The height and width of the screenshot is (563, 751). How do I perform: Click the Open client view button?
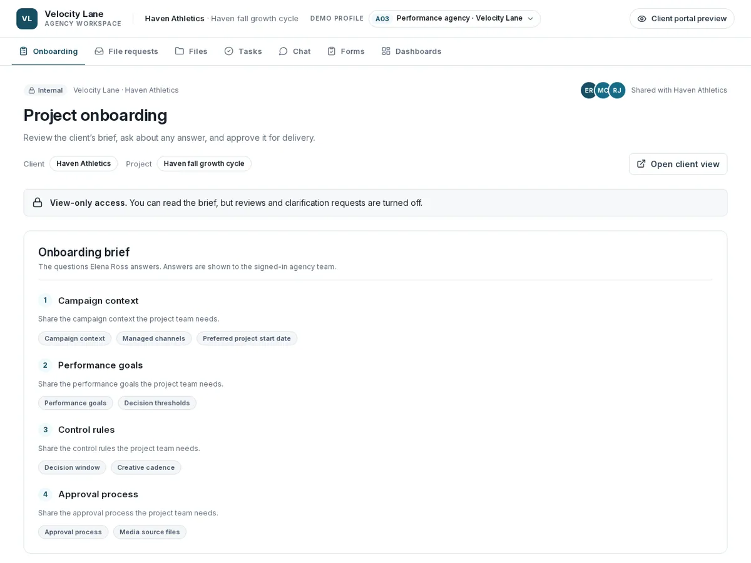tap(678, 164)
